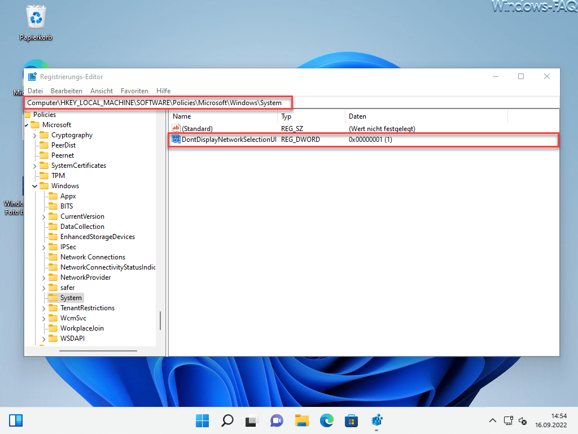
Task: Select the Peernet key
Action: point(62,155)
